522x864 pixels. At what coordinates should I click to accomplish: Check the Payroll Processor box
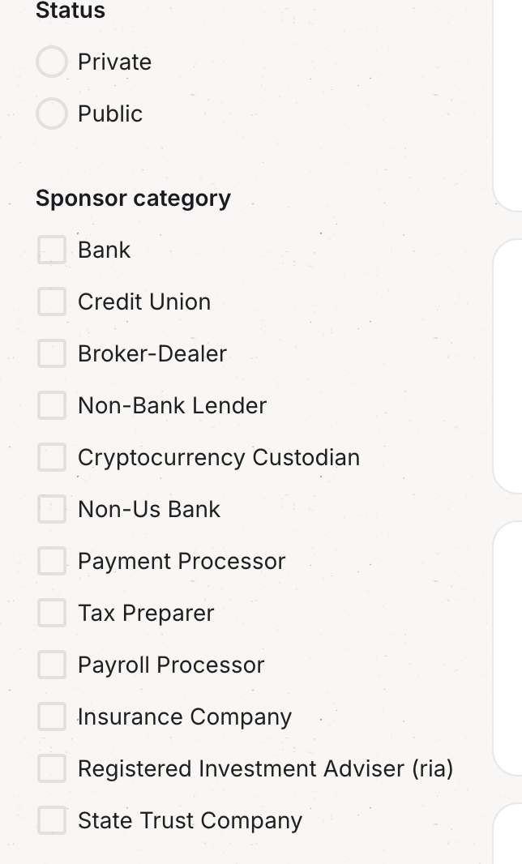click(x=51, y=665)
